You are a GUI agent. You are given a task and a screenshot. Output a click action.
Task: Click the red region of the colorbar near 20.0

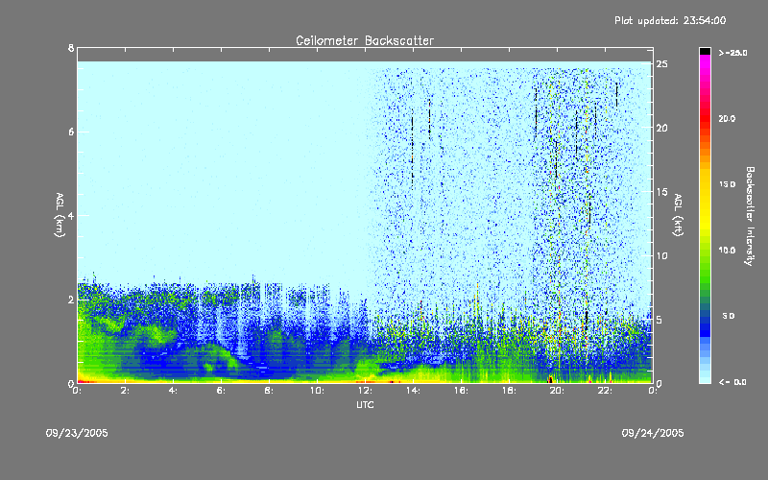[x=705, y=119]
